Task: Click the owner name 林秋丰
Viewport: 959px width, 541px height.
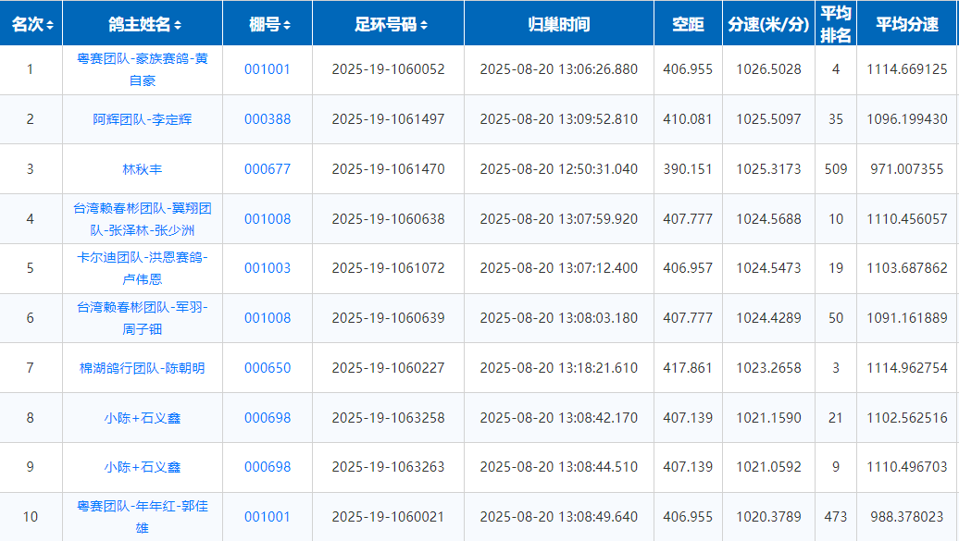Action: click(143, 169)
